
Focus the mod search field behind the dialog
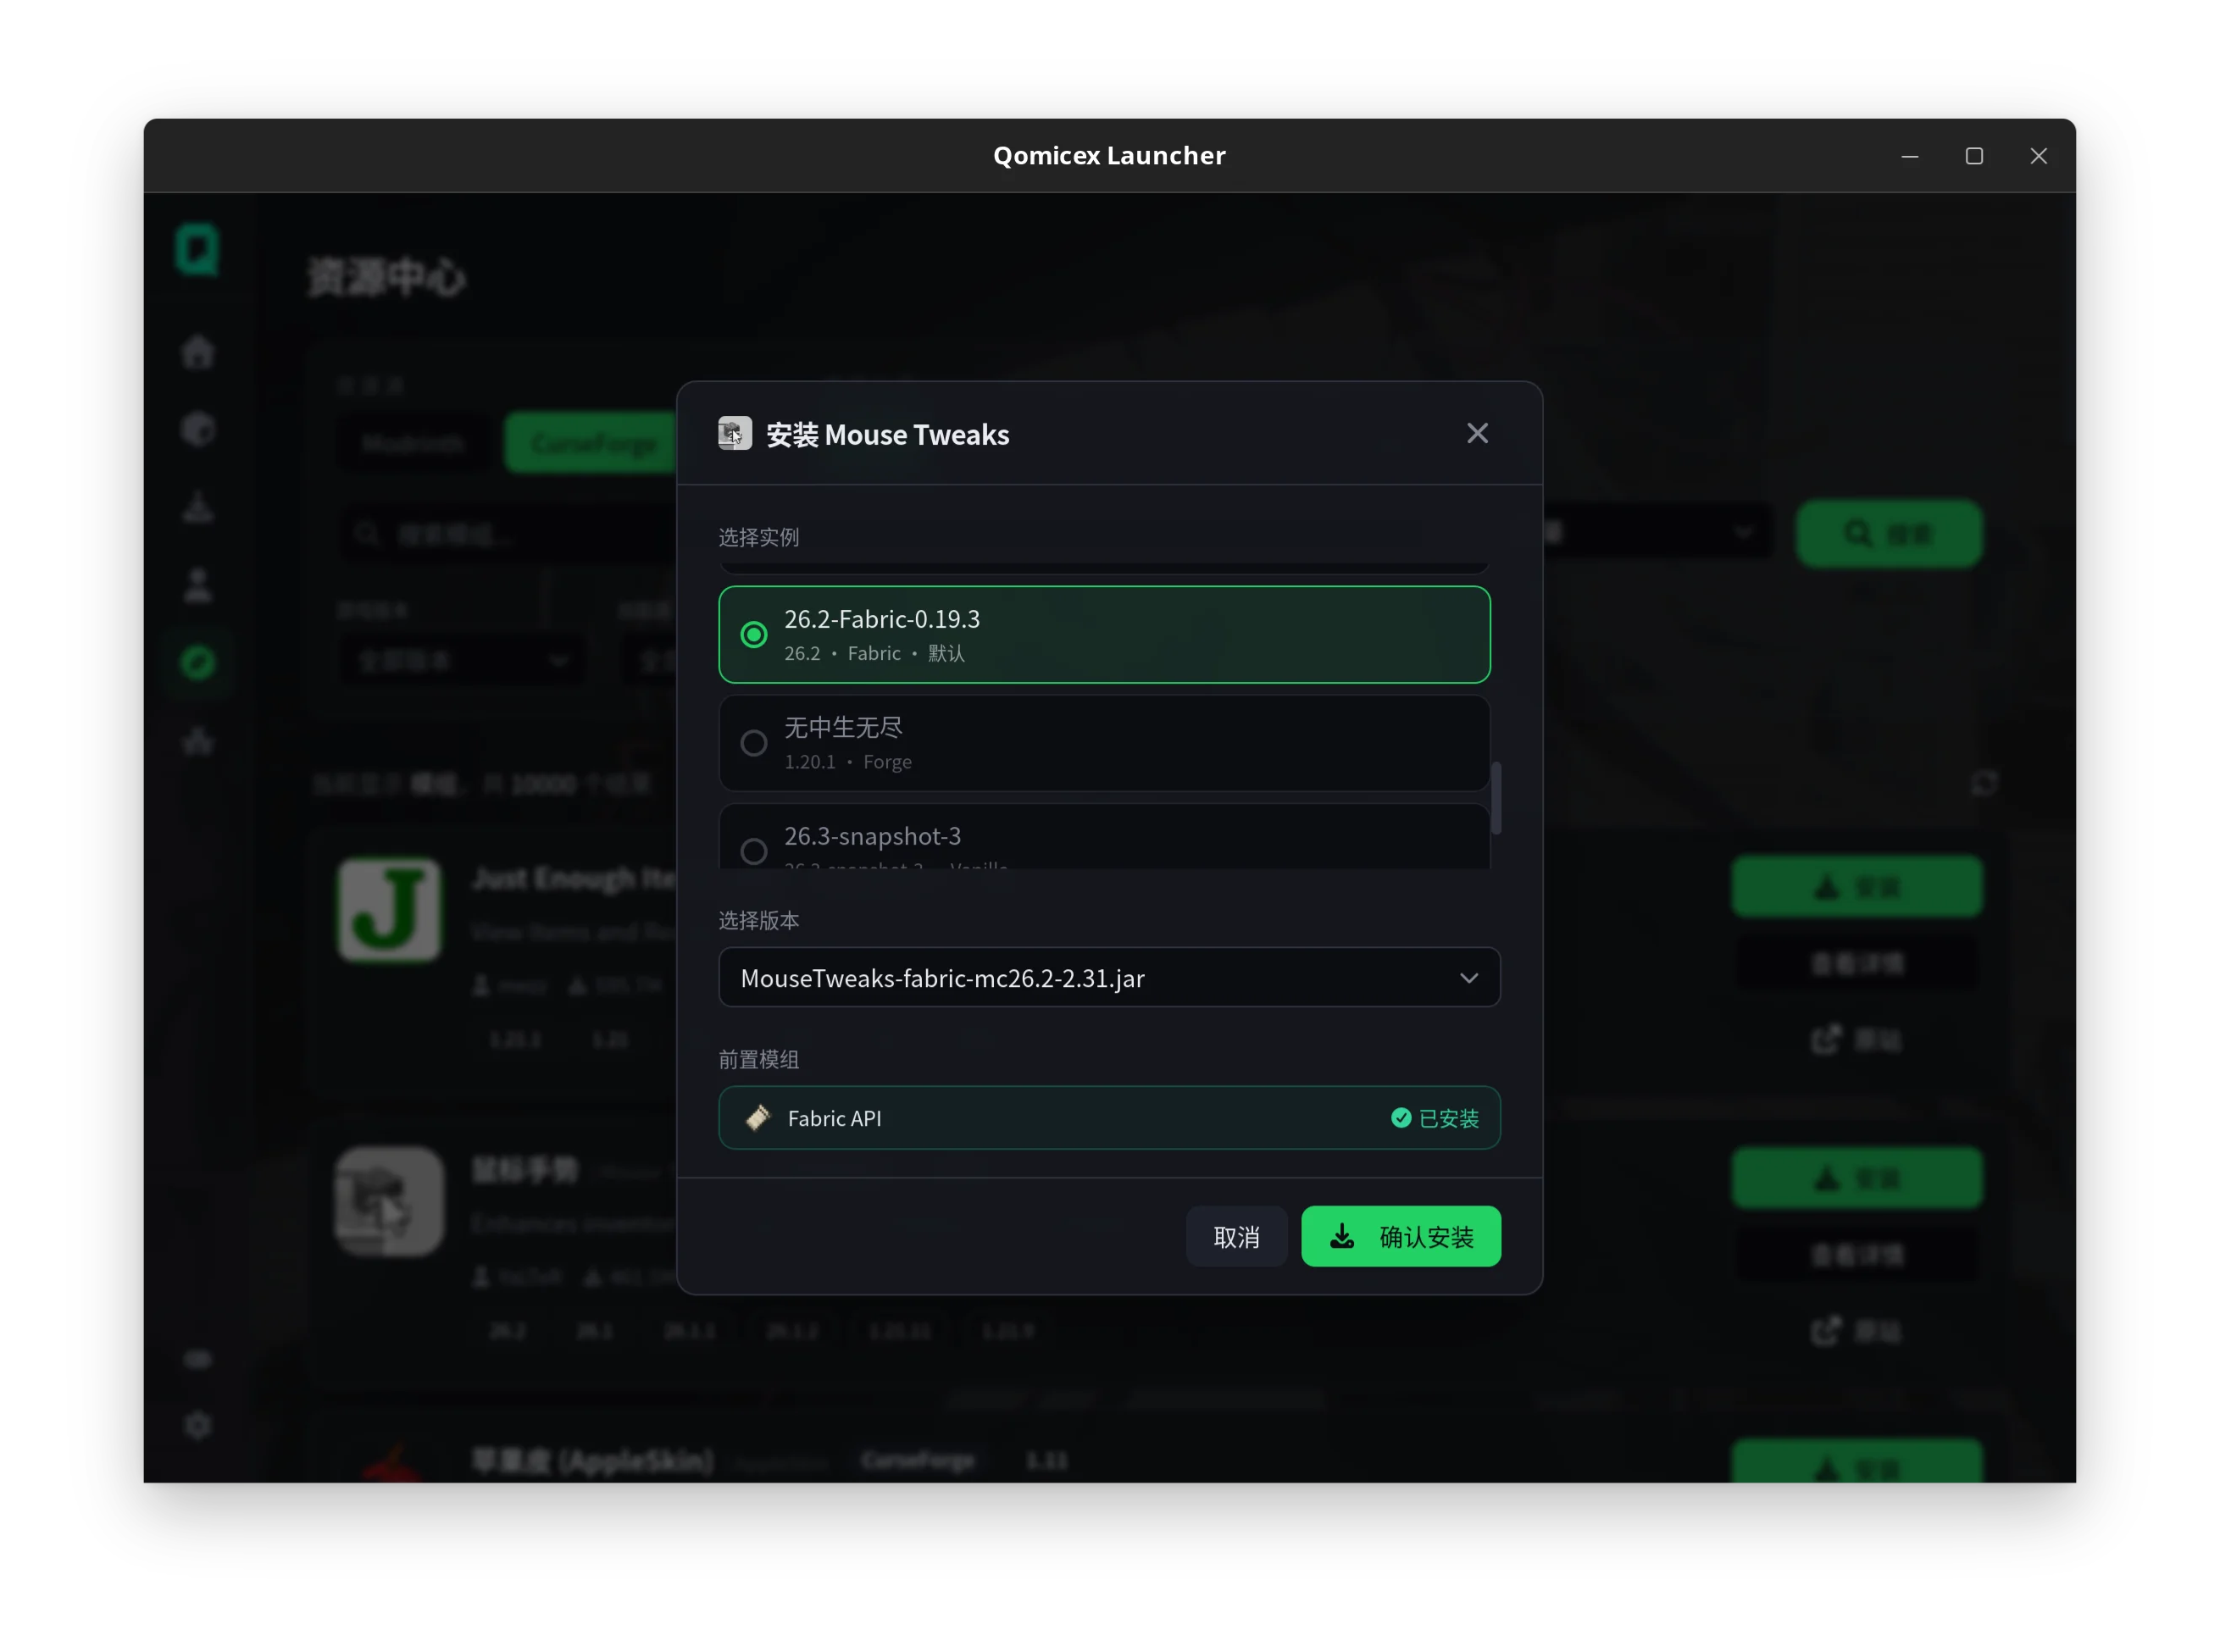(x=510, y=534)
